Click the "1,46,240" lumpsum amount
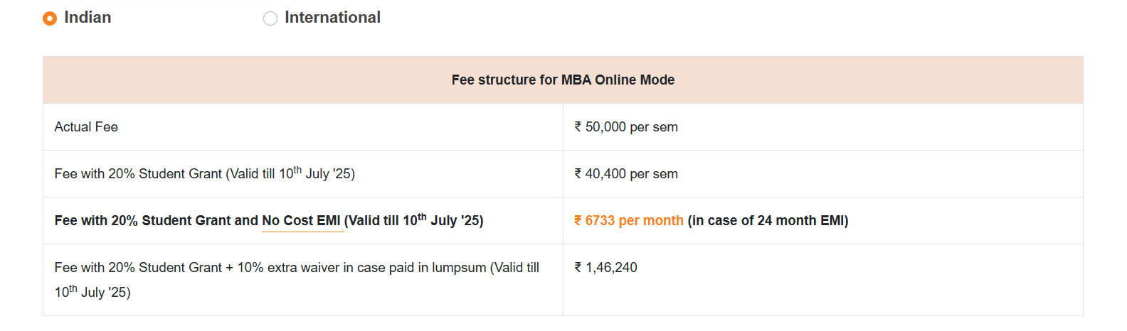Image resolution: width=1127 pixels, height=331 pixels. tap(612, 268)
